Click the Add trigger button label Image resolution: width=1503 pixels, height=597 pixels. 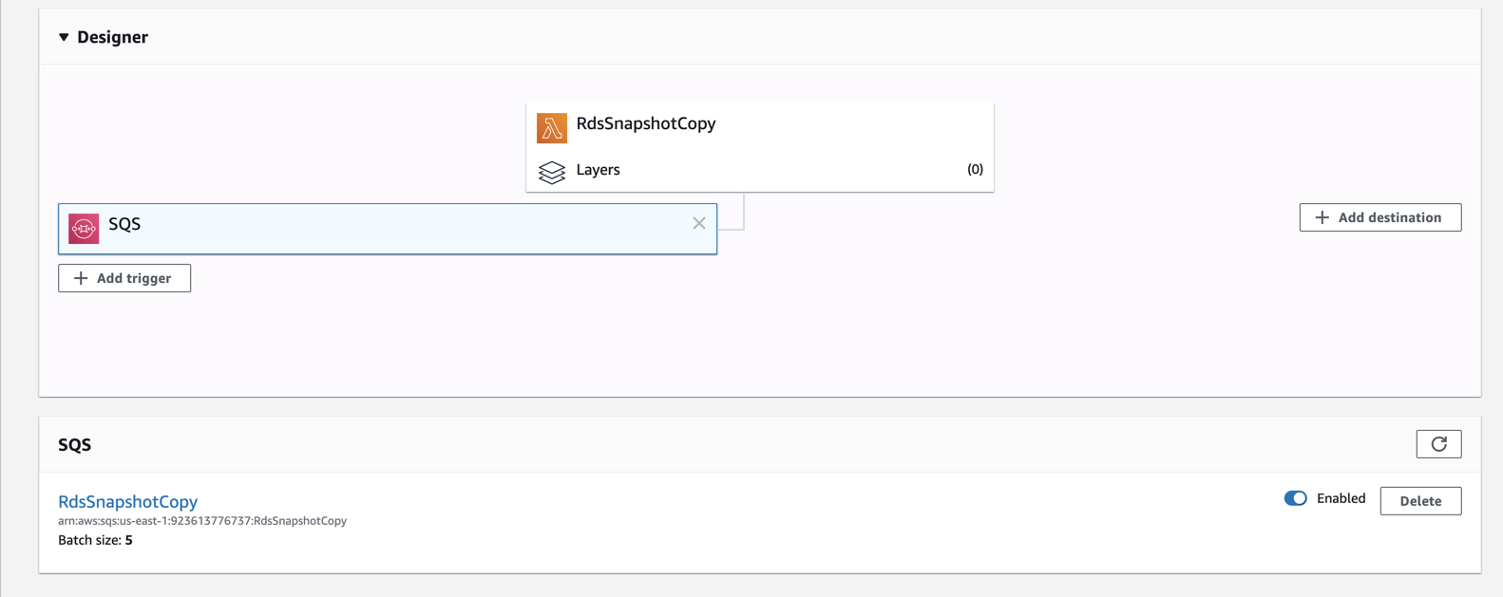(134, 278)
